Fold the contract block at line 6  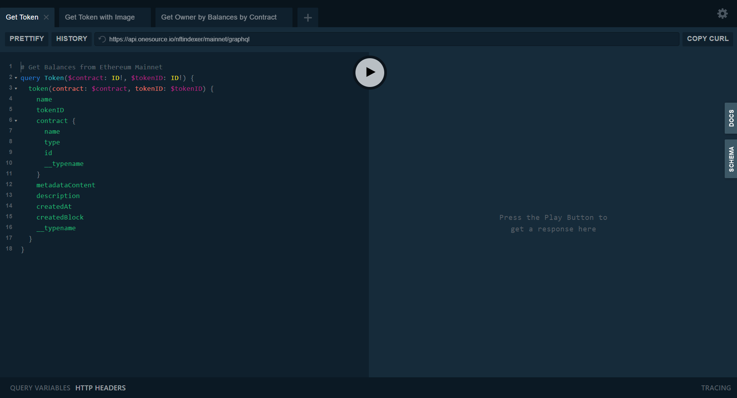click(x=16, y=121)
